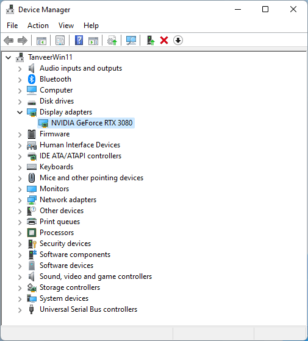This screenshot has height=341, width=308.
Task: Select the Software devices label
Action: (x=66, y=265)
